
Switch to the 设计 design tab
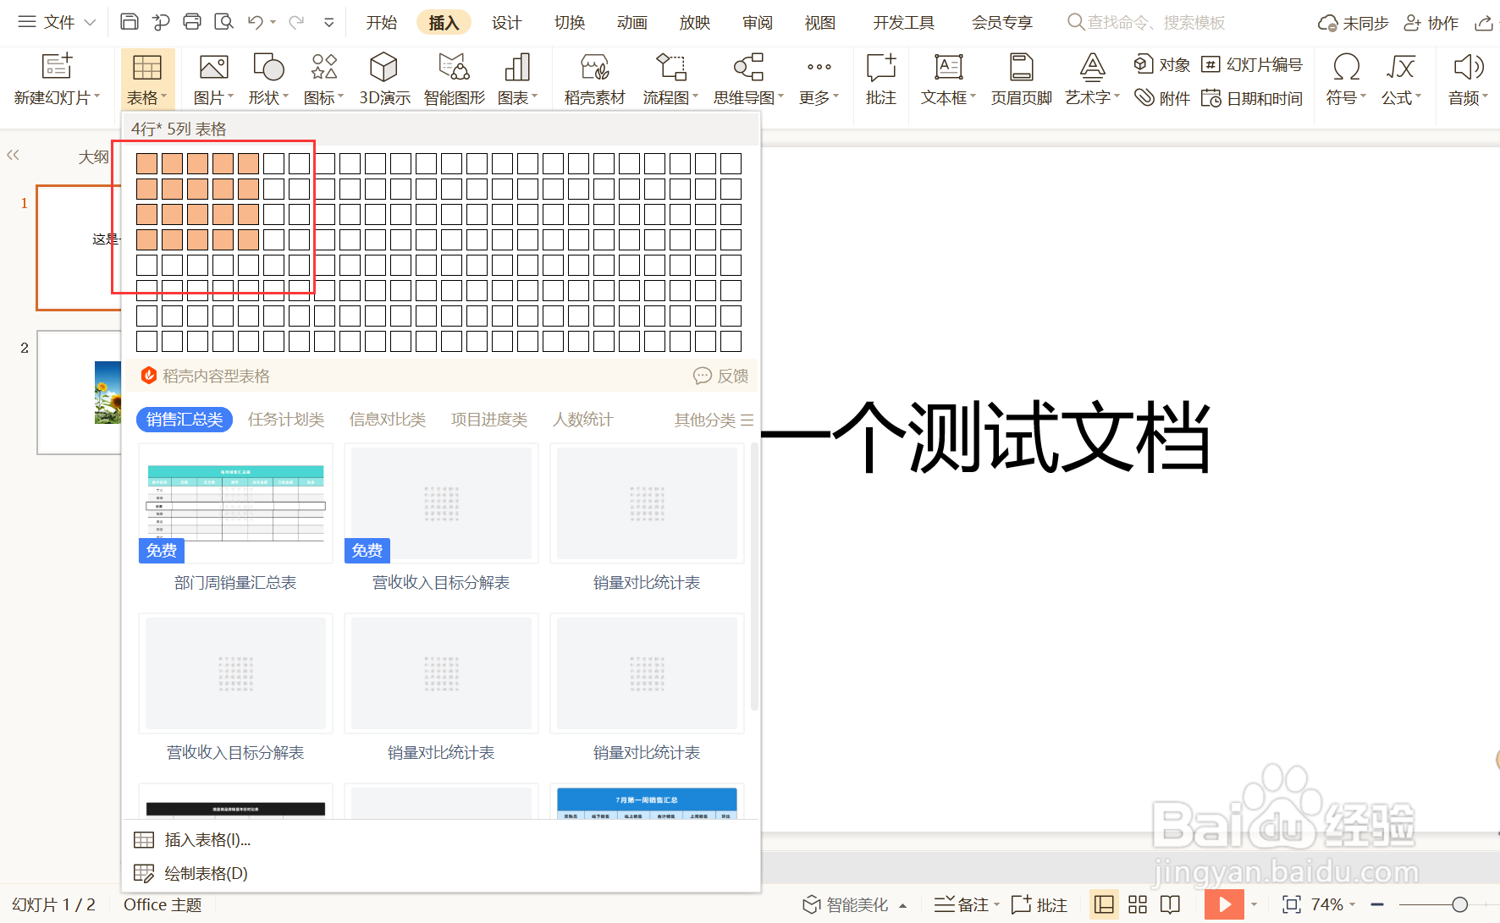(x=506, y=23)
